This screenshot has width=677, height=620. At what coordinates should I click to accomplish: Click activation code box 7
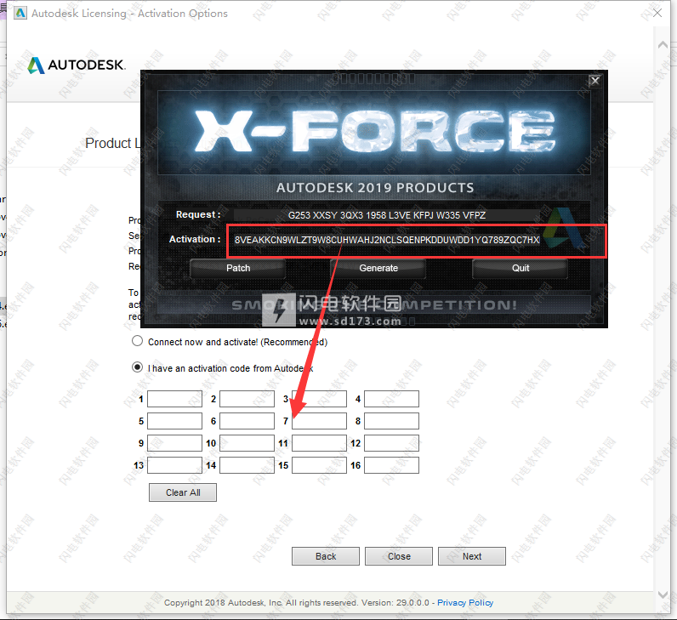(x=319, y=421)
